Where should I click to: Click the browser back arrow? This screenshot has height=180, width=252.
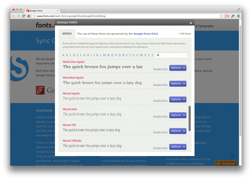[13, 16]
